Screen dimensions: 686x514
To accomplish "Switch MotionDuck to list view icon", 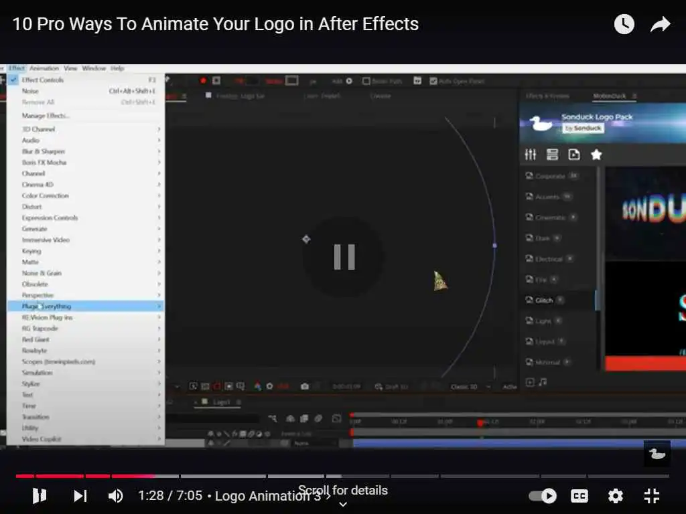I will 552,155.
